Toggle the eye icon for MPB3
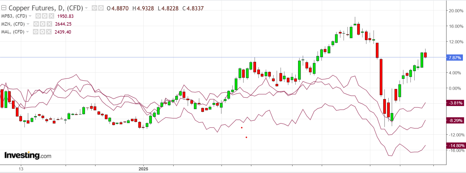Image resolution: width=466 pixels, height=173 pixels. pyautogui.click(x=38, y=16)
